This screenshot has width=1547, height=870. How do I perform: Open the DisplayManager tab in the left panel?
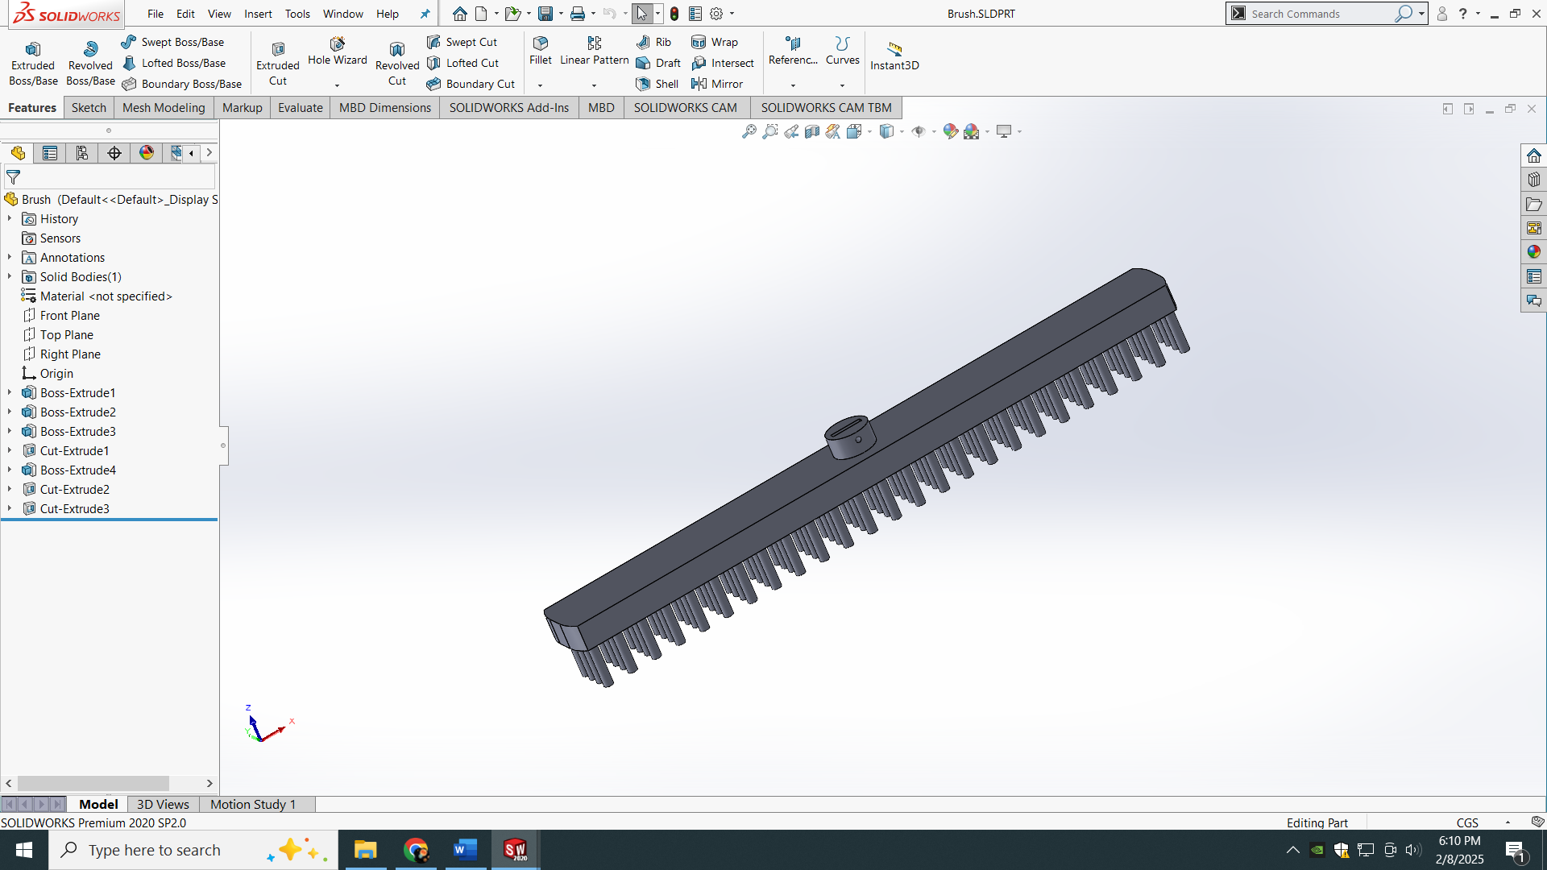pos(147,153)
